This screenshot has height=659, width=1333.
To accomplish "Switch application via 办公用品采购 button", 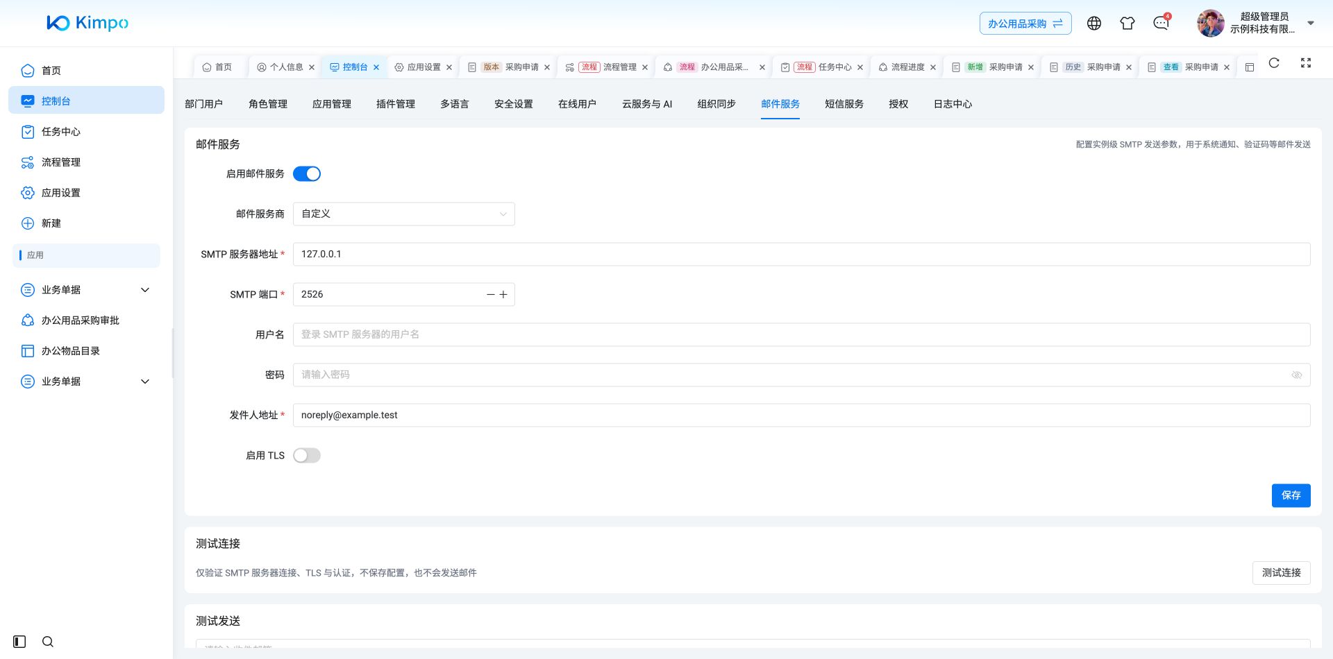I will coord(1025,24).
